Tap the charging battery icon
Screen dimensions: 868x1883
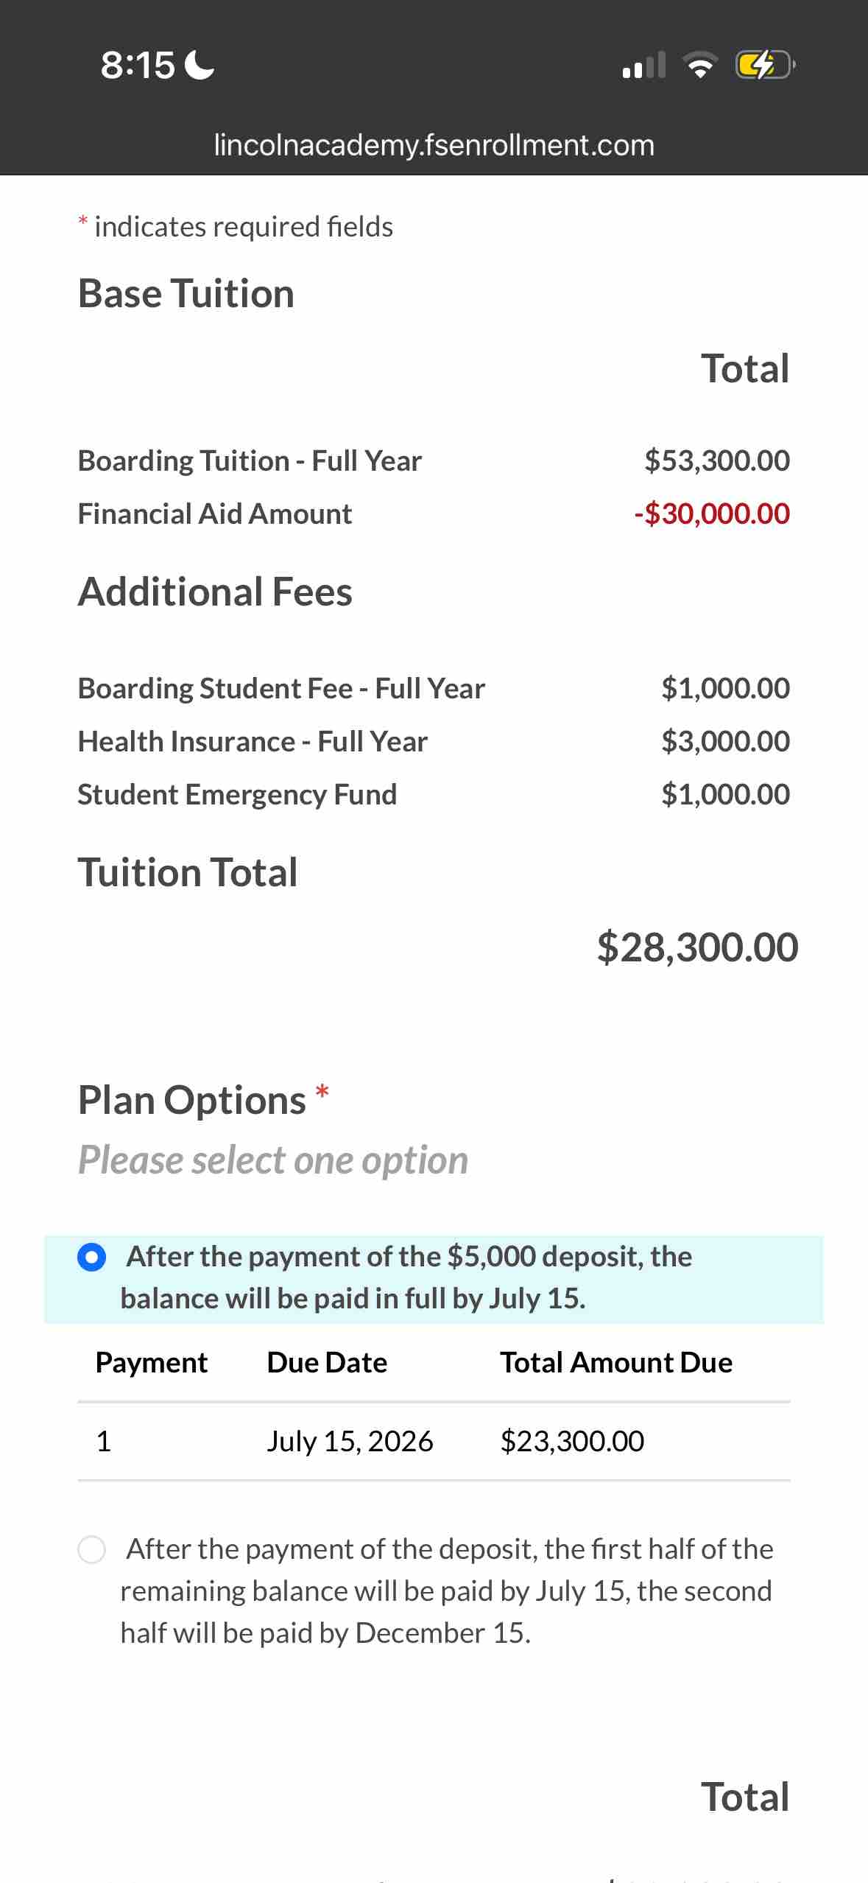click(765, 65)
